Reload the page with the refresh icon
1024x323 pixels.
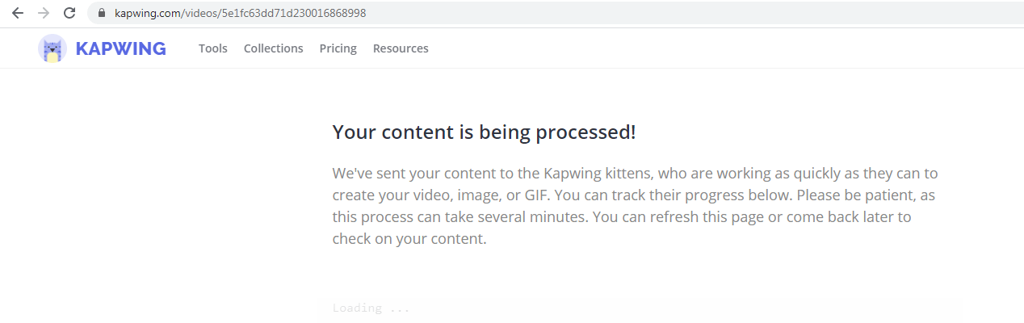coord(69,13)
